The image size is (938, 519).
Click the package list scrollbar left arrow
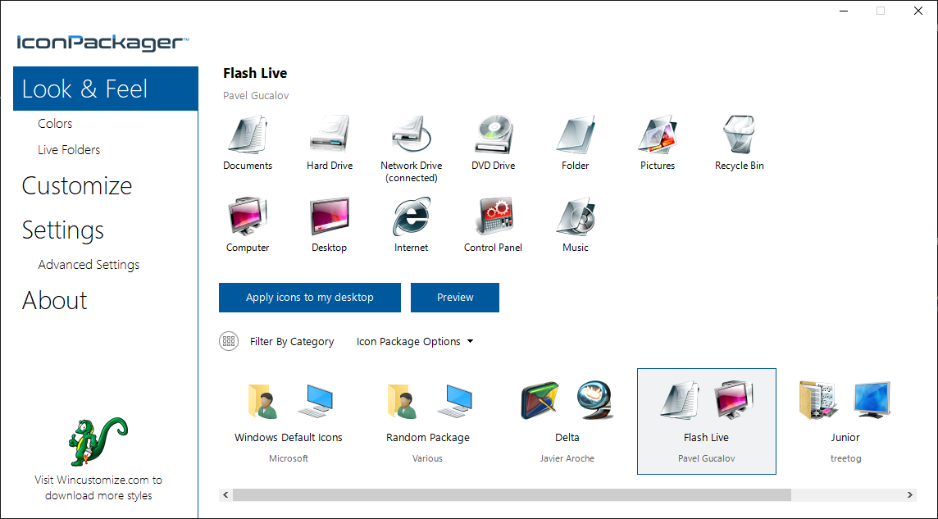click(x=225, y=495)
